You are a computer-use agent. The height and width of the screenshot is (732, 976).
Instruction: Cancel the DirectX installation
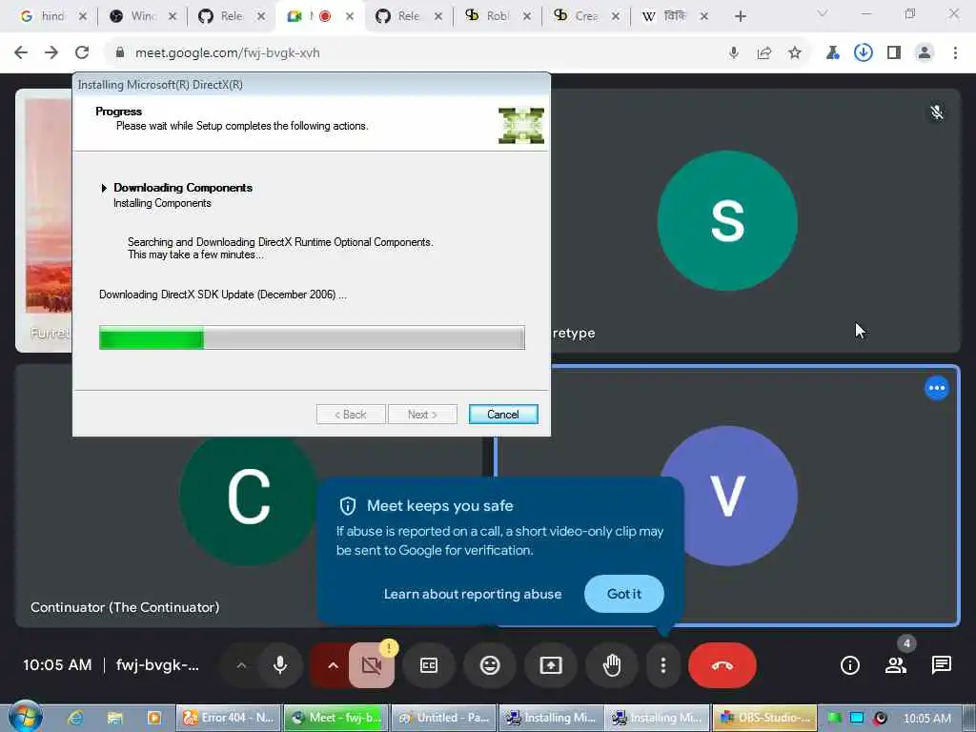(503, 415)
